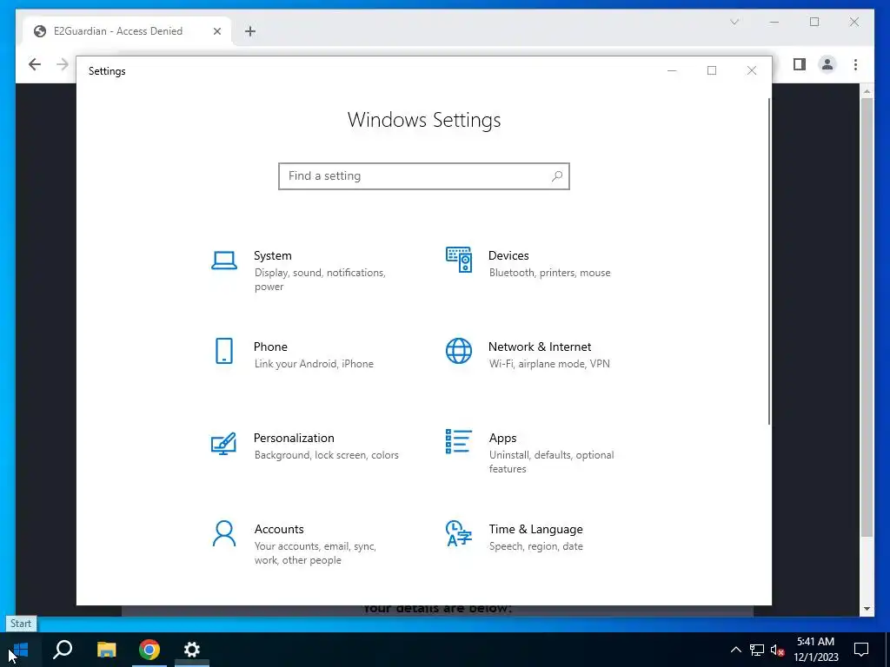Image resolution: width=890 pixels, height=667 pixels.
Task: Click 'Link your Android, iPhone' text
Action: pyautogui.click(x=314, y=364)
